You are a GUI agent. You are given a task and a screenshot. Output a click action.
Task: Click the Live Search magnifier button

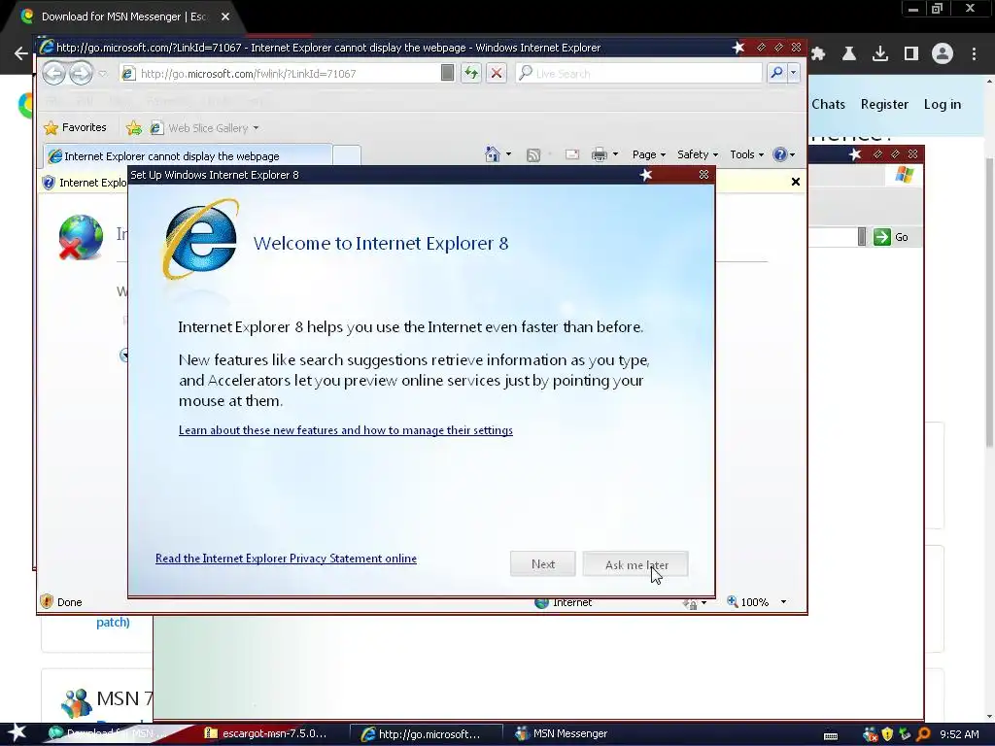click(x=776, y=74)
